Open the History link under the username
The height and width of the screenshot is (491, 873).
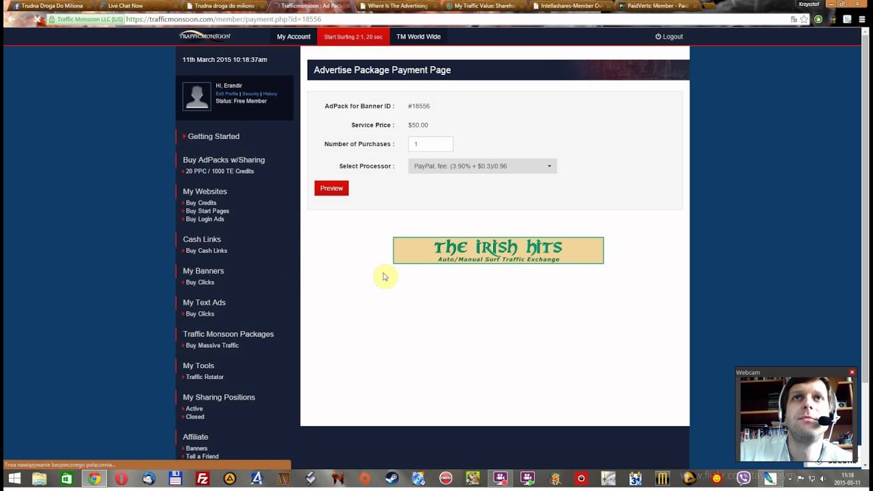pos(270,93)
